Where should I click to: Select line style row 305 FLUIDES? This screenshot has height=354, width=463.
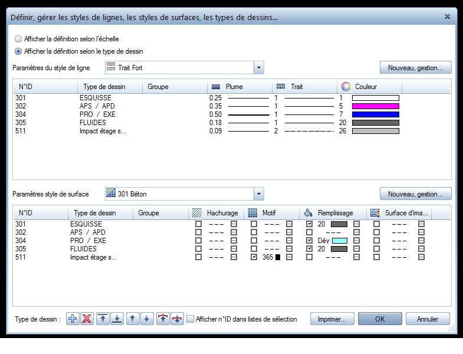[x=232, y=123]
